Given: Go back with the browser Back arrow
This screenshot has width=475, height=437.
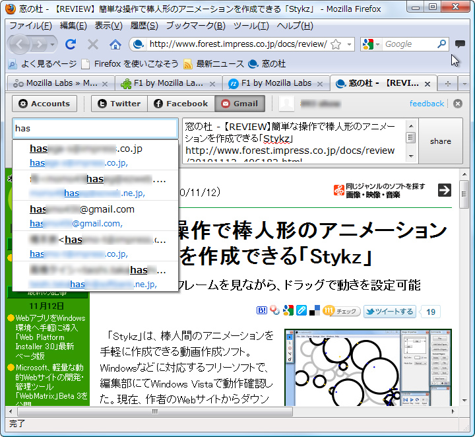Looking at the screenshot, I should [x=19, y=44].
